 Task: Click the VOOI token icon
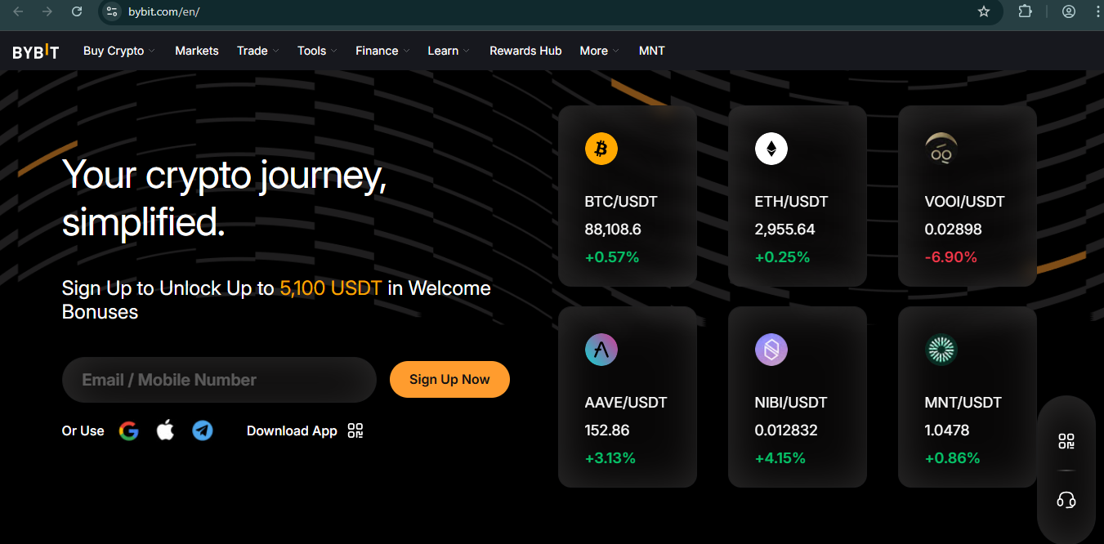[x=941, y=149]
